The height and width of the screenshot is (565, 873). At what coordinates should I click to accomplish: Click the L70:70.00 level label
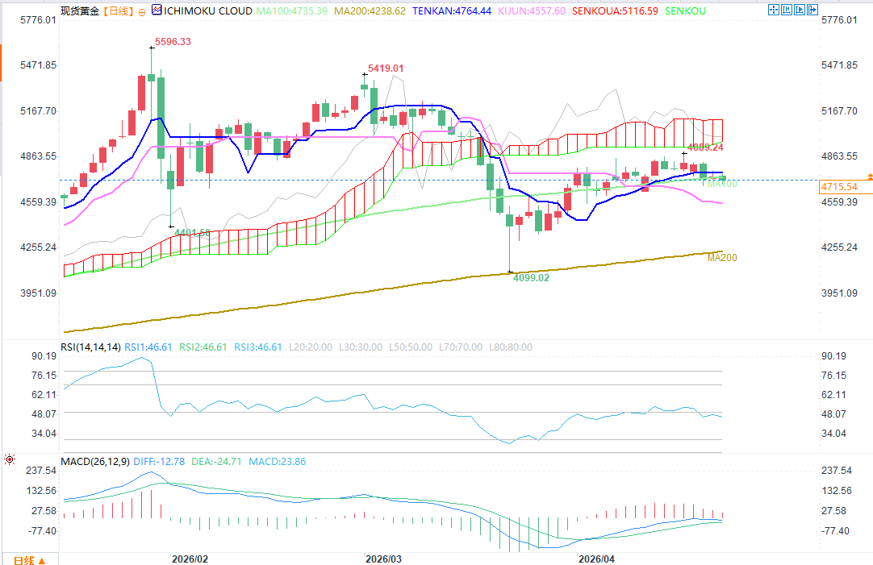pyautogui.click(x=461, y=347)
